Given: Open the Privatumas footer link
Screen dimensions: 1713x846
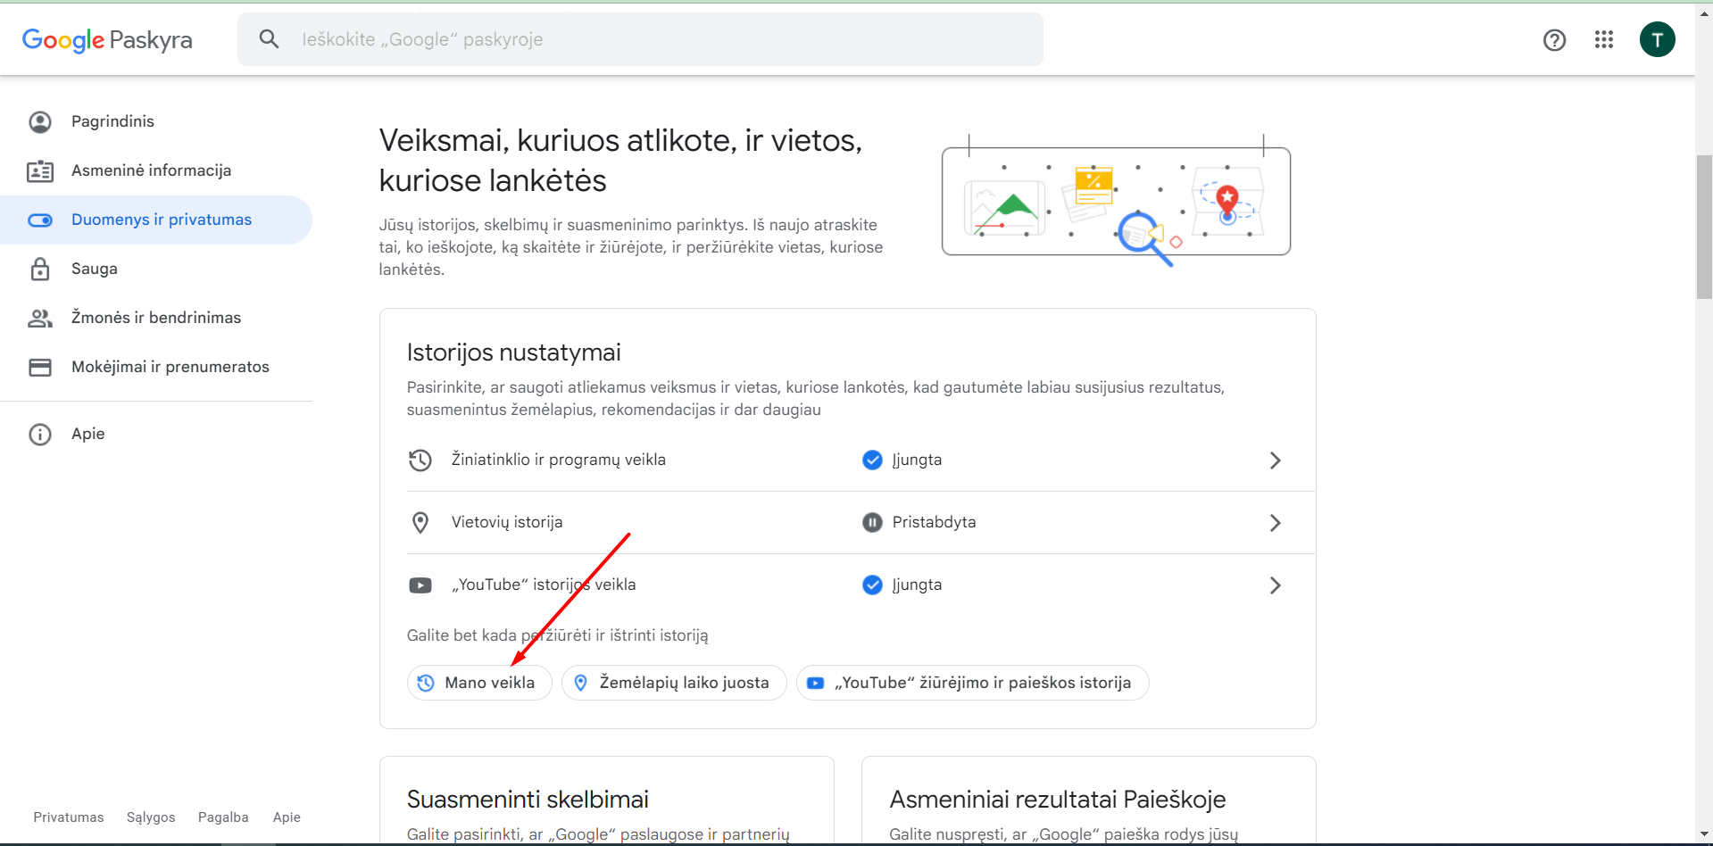Looking at the screenshot, I should pos(69,817).
